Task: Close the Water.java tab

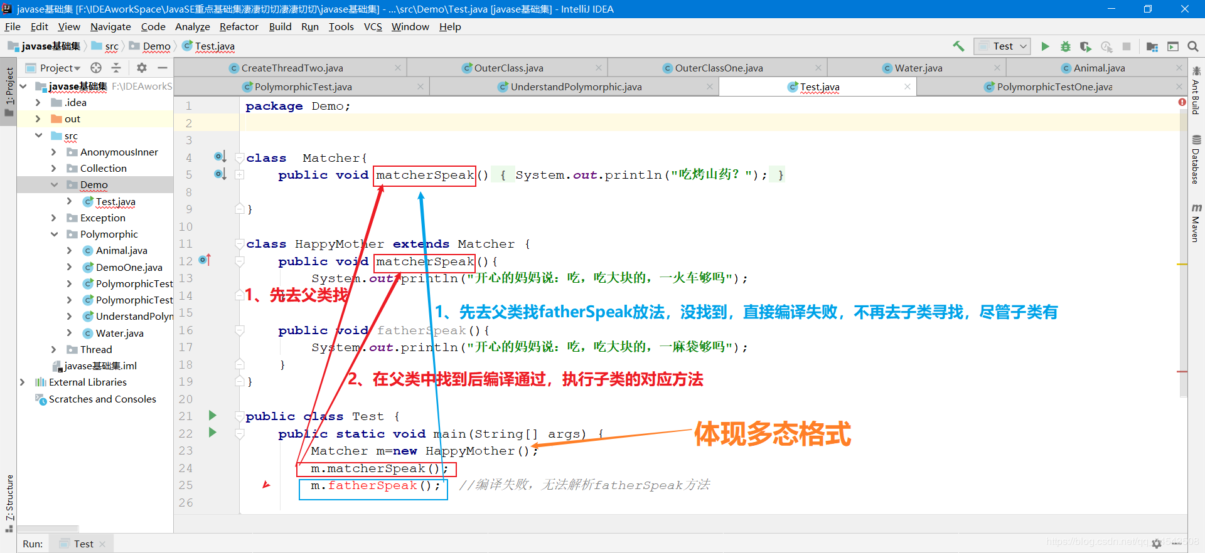Action: (x=997, y=68)
